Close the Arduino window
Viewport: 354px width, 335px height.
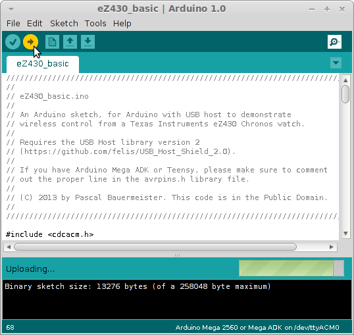coord(342,9)
